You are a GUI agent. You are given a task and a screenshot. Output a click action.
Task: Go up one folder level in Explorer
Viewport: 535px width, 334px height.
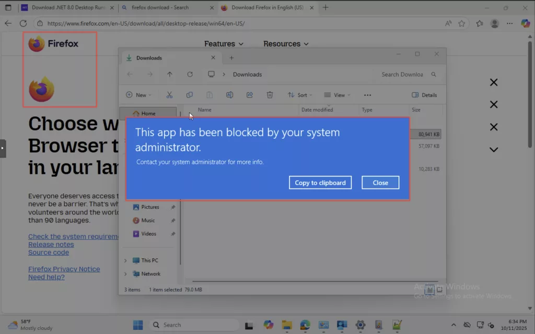click(170, 75)
